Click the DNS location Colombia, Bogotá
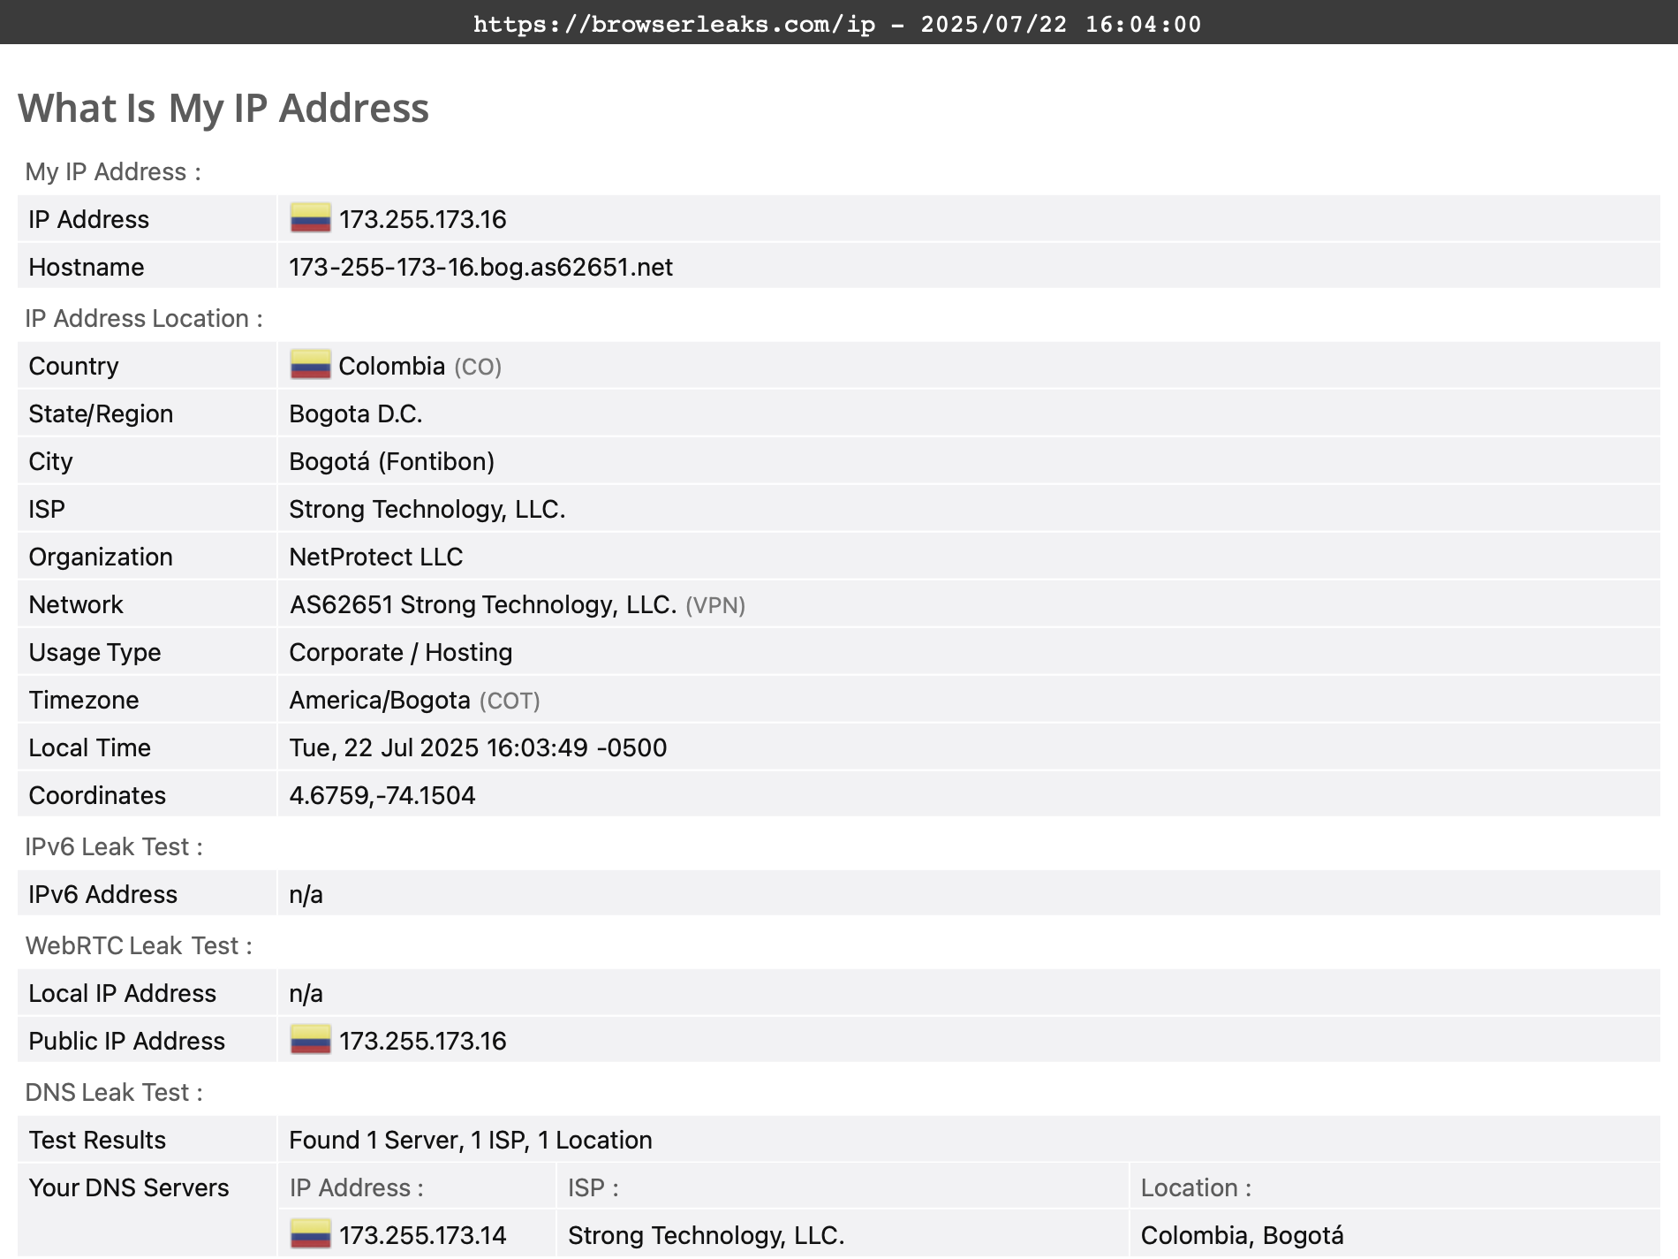1678x1259 pixels. (1242, 1235)
